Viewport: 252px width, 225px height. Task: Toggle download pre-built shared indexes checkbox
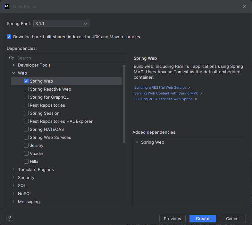[9, 37]
